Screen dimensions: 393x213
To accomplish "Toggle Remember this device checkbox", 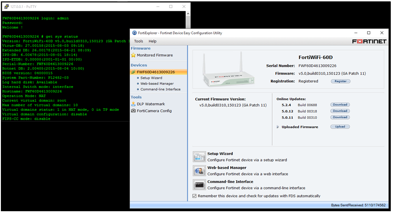I will click(x=195, y=196).
